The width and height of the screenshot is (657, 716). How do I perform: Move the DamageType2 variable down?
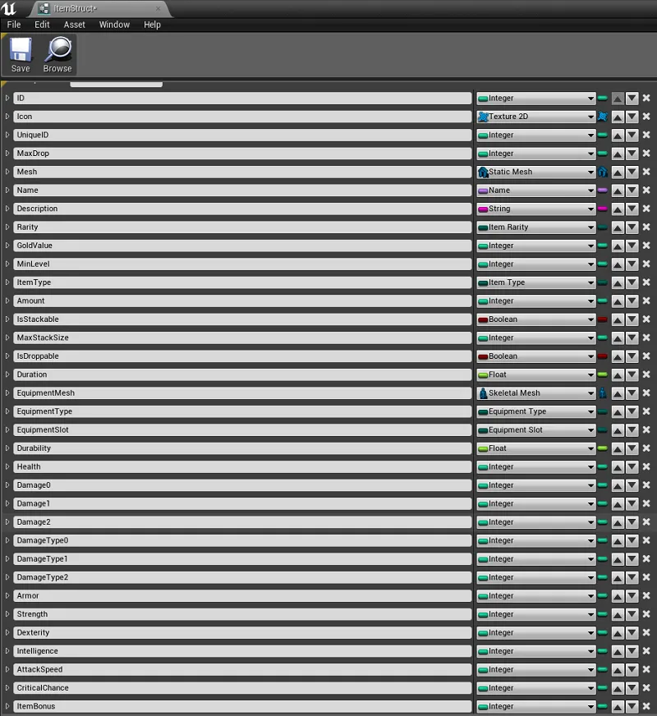[x=632, y=577]
